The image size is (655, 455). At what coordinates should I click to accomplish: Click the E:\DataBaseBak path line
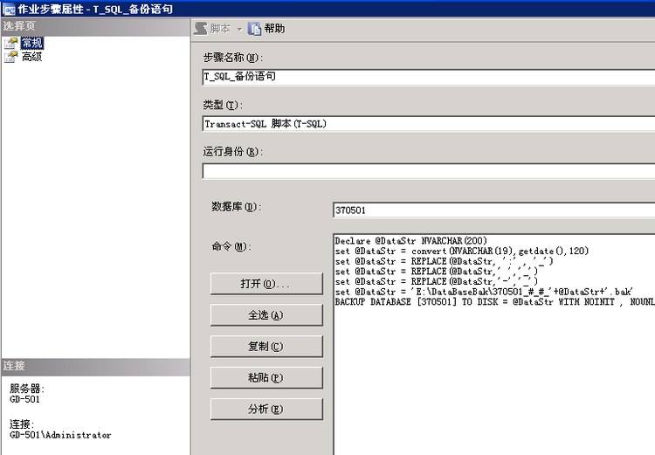(x=484, y=292)
